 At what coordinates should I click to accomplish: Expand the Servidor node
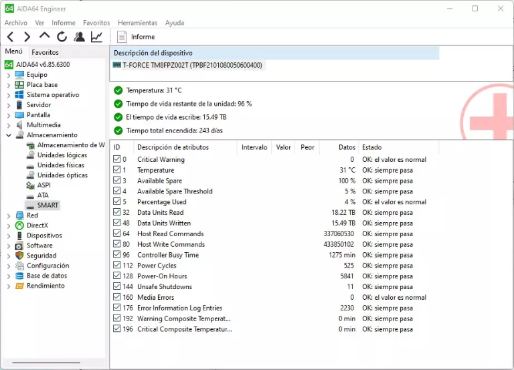click(9, 106)
